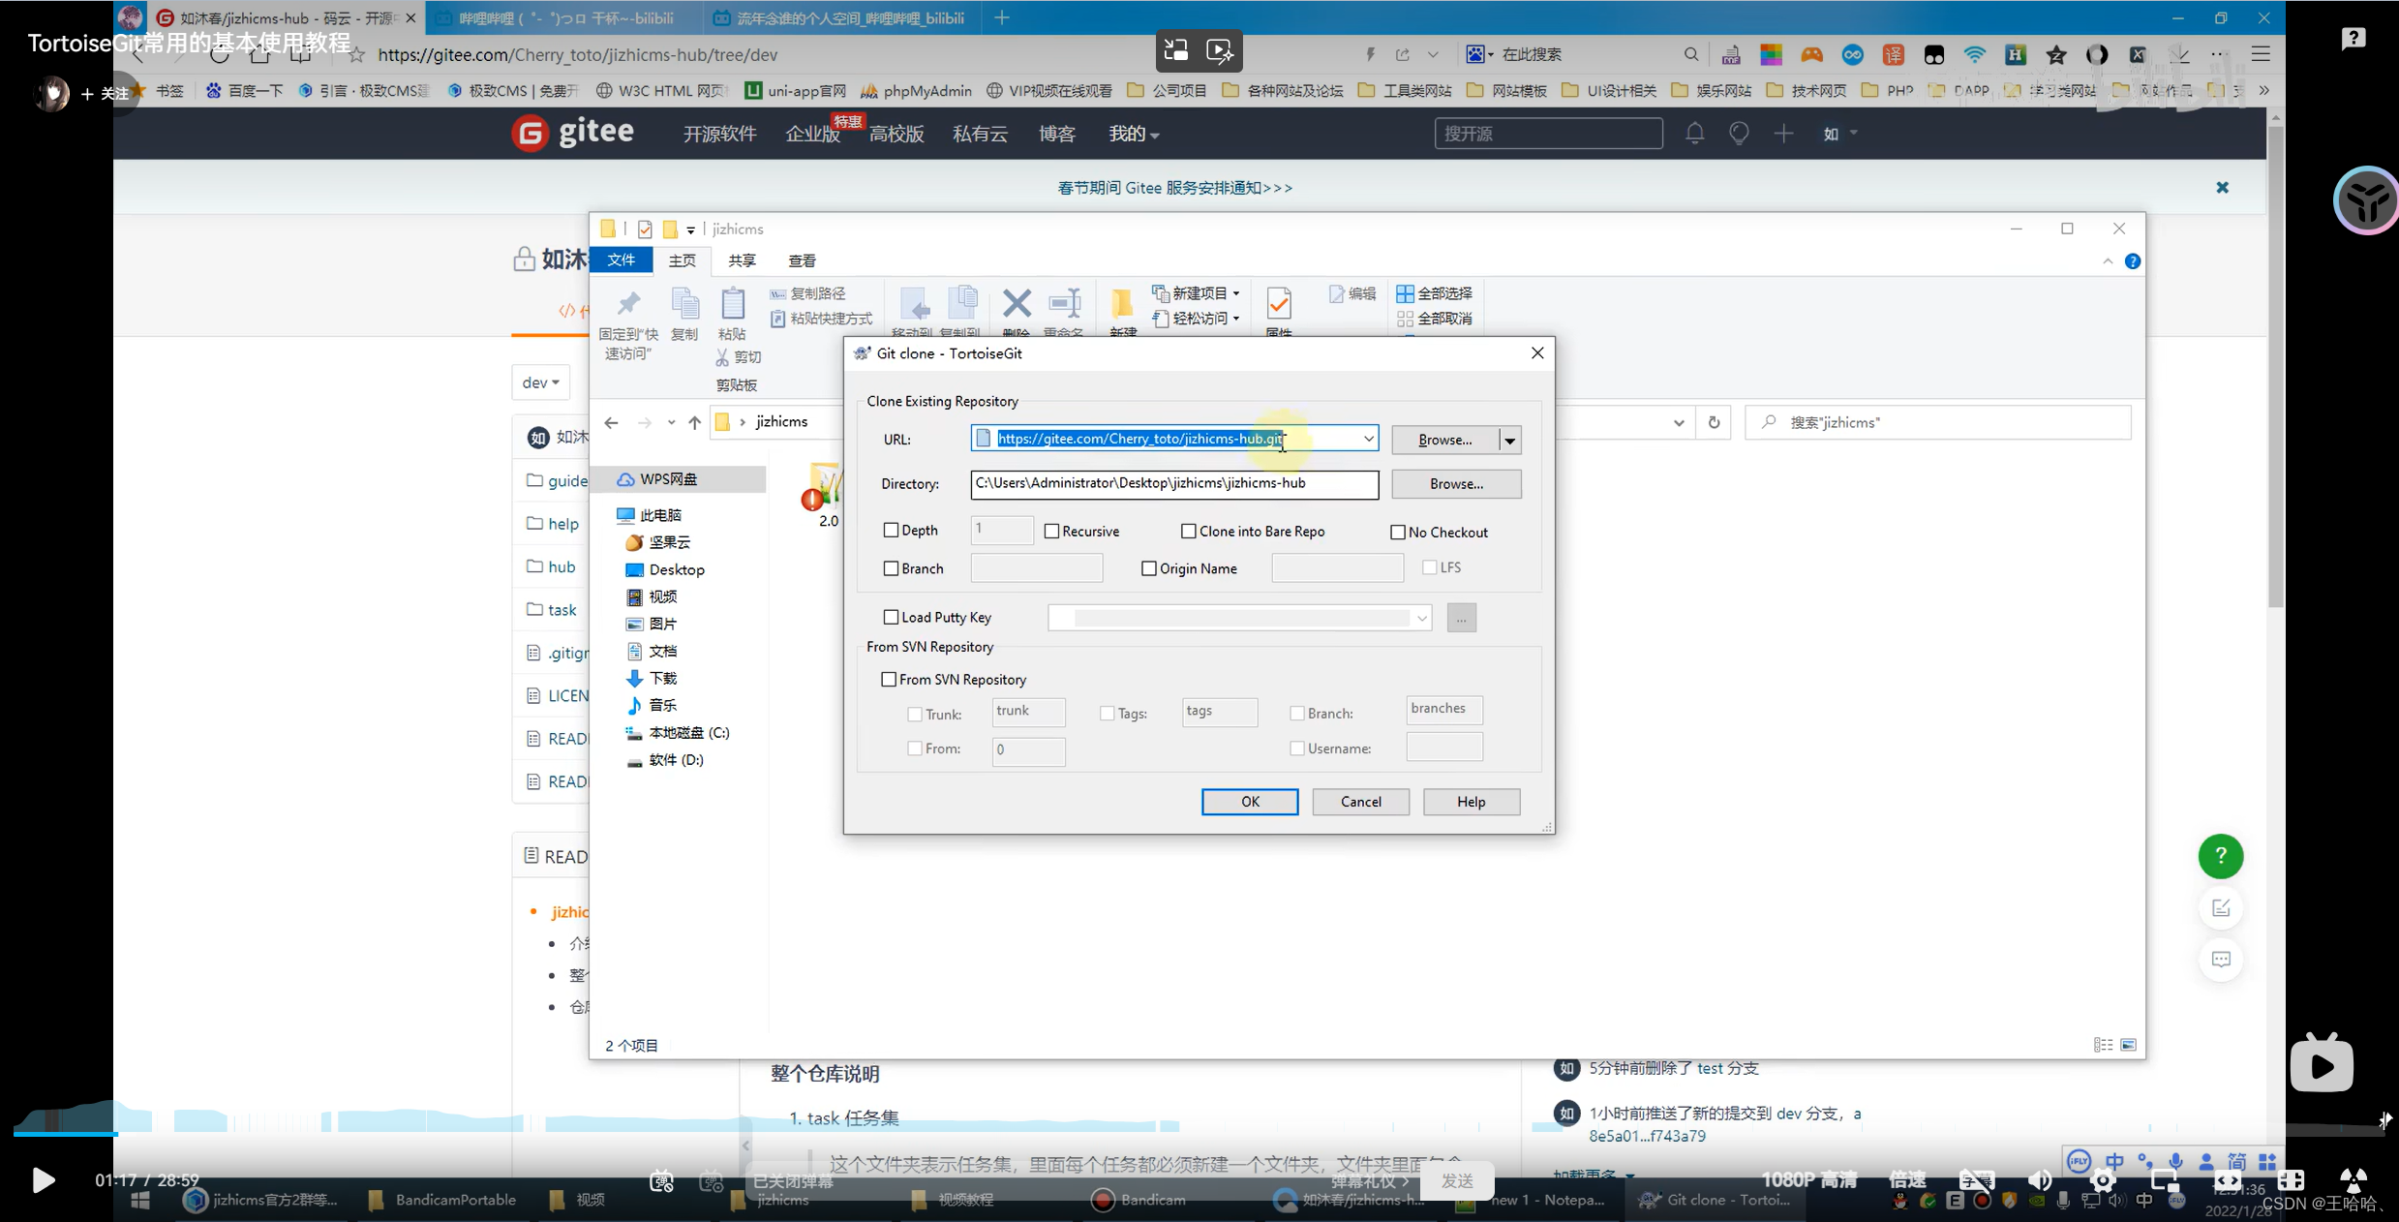Image resolution: width=2399 pixels, height=1222 pixels.
Task: Browse for the repository URL
Action: coord(1445,441)
